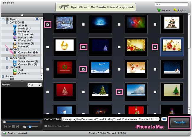Check the golden ornament photo checkbox
The width and height of the screenshot is (192, 137).
click(48, 47)
